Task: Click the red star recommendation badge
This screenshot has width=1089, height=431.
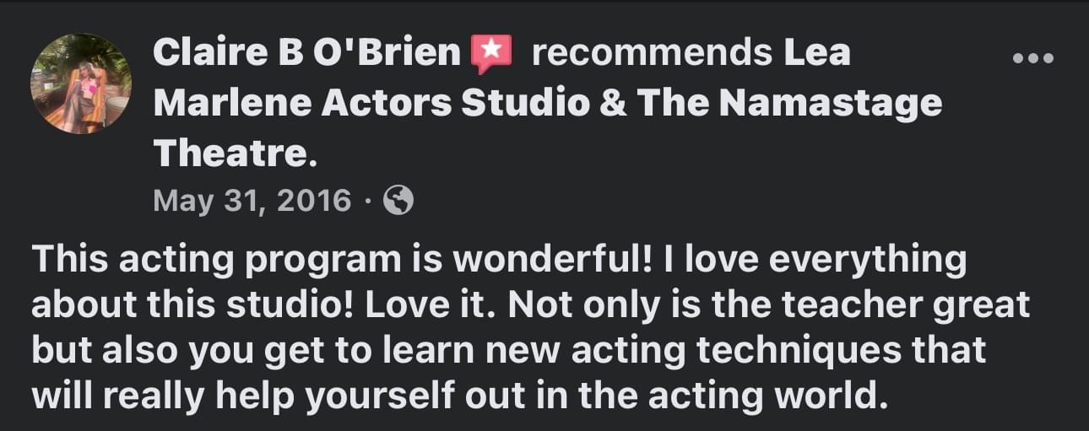Action: (491, 56)
